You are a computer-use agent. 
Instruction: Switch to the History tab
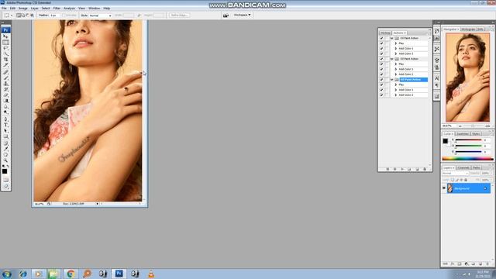click(385, 33)
